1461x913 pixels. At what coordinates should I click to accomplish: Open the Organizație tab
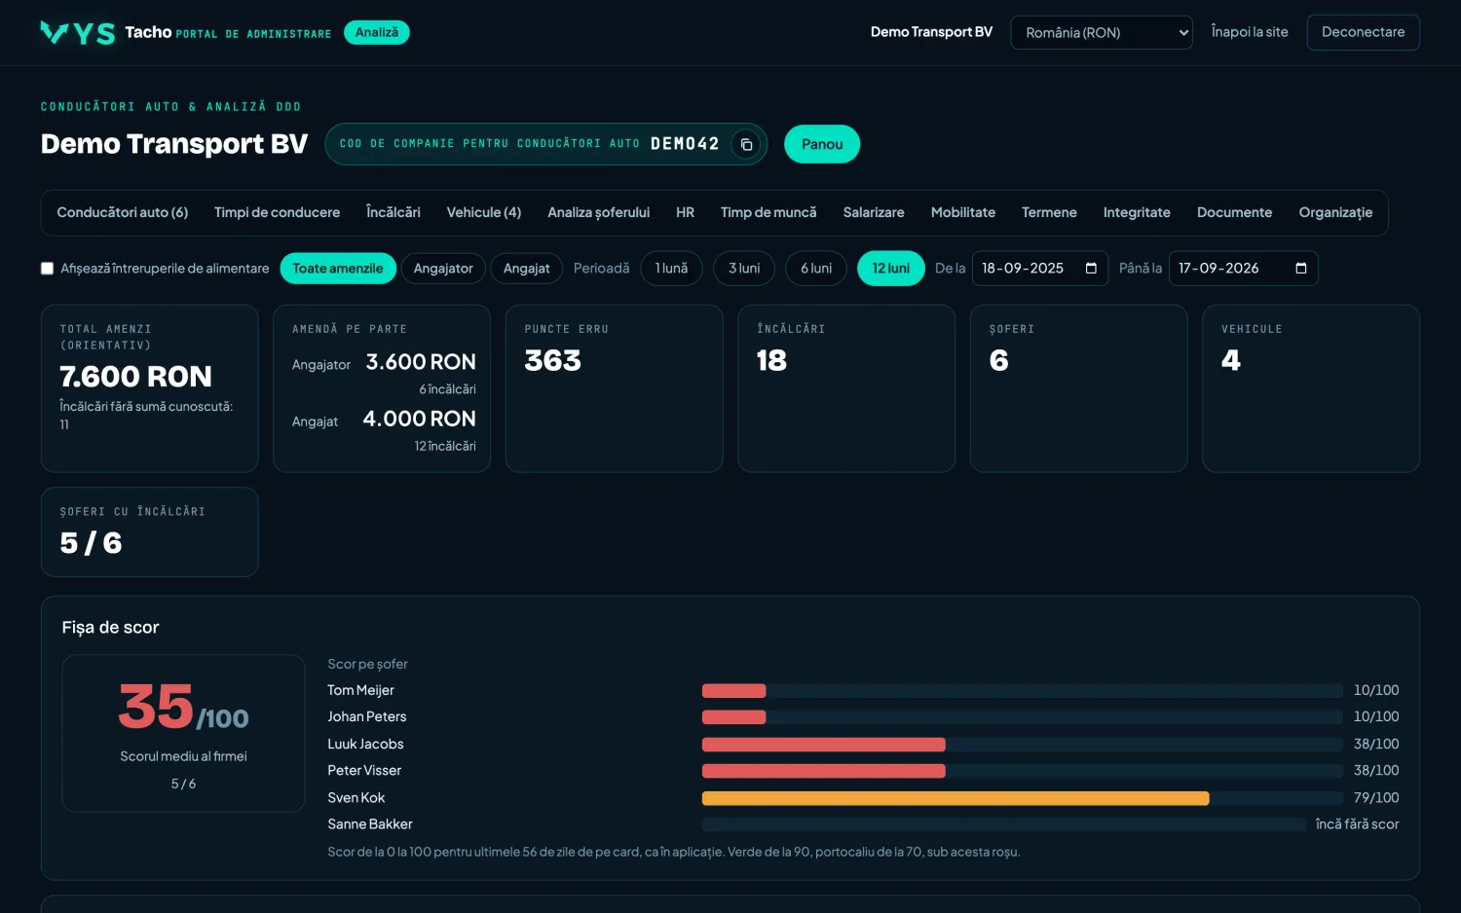coord(1335,212)
